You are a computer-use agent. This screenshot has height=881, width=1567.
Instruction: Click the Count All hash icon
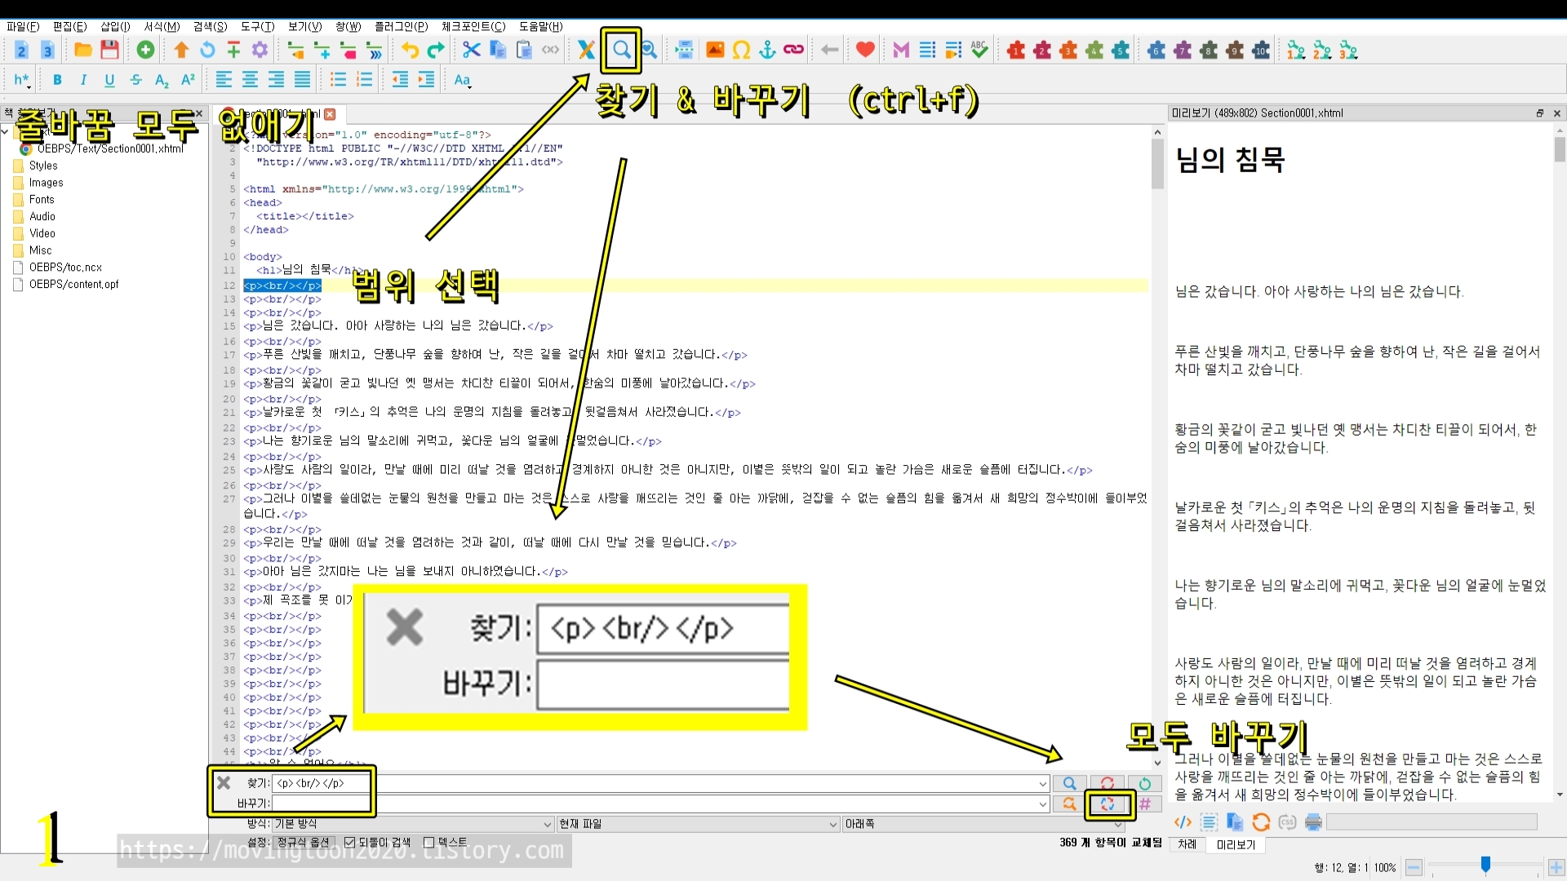[x=1145, y=804]
